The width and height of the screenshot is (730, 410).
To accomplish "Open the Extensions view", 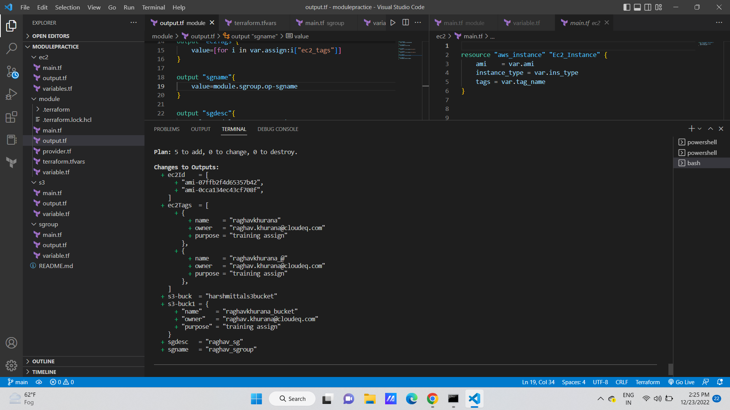I will pos(11,117).
